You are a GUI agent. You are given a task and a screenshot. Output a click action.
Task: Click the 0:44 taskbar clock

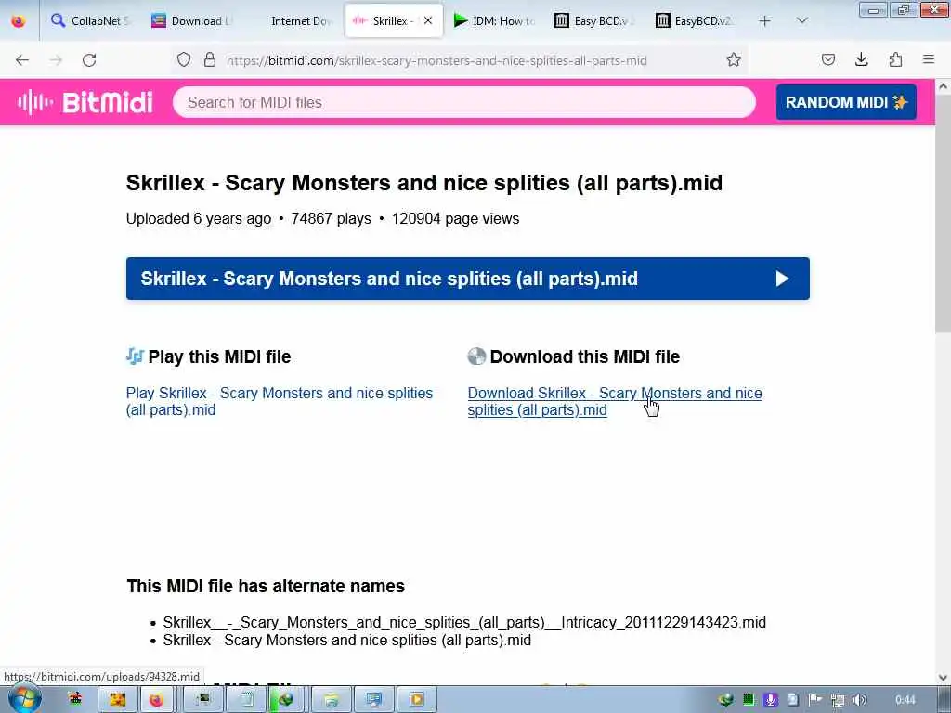pos(905,700)
